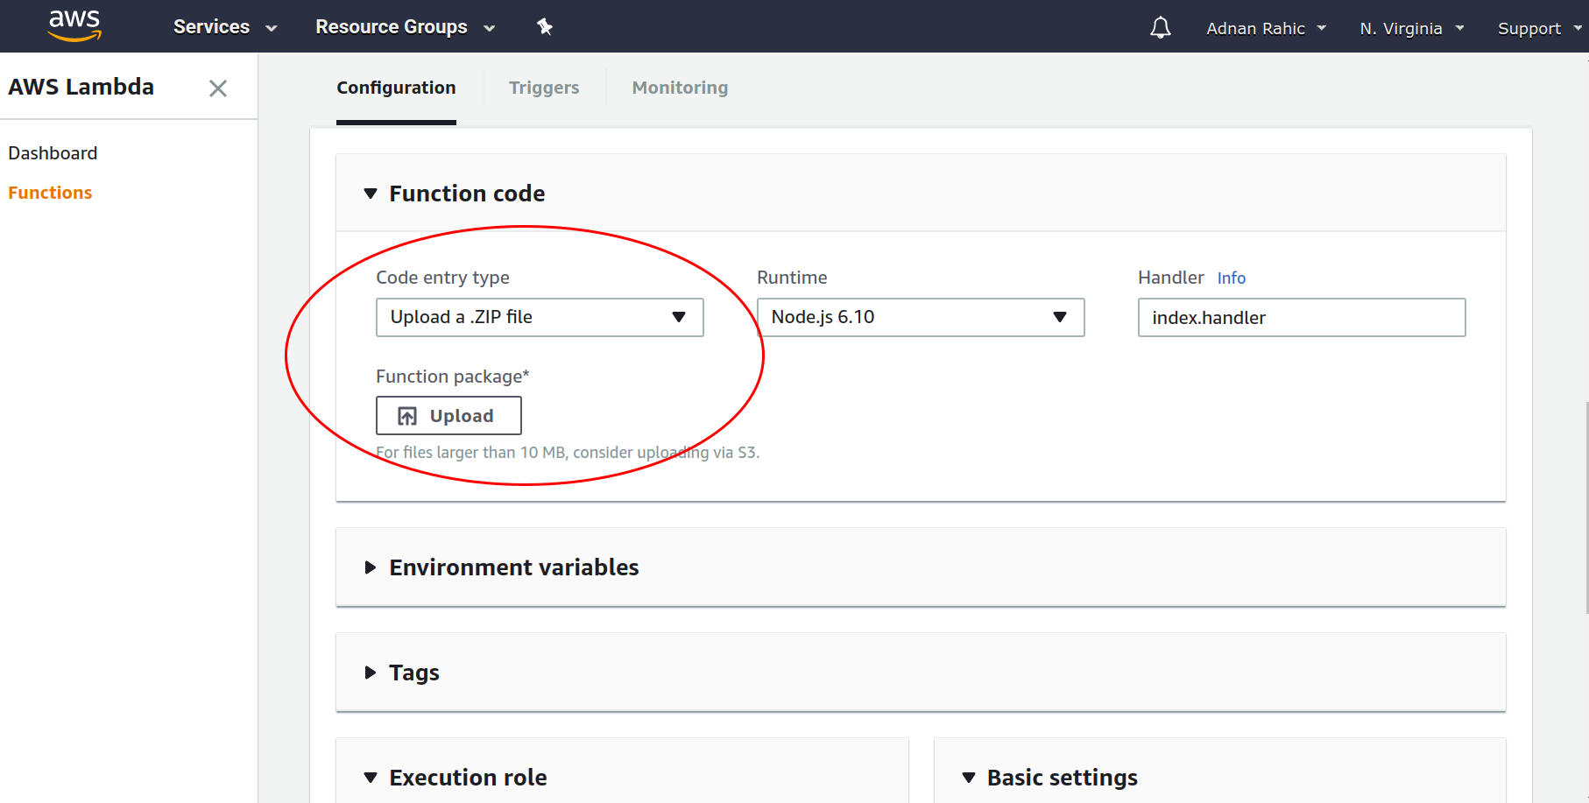Expand the Tags section
Screen dimensions: 1589x803
click(x=371, y=673)
